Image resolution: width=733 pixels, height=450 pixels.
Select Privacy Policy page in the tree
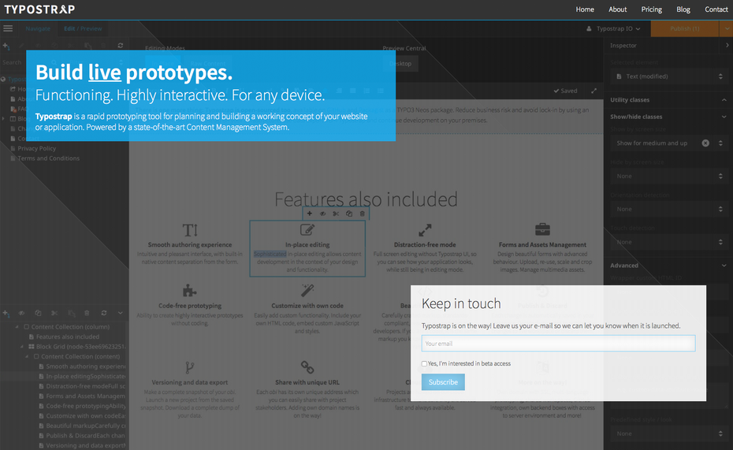click(36, 148)
